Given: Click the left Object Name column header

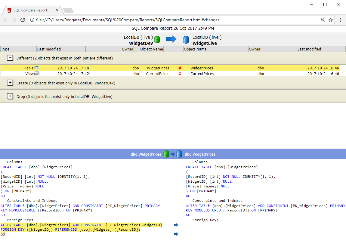Looking at the screenshot, I should (x=149, y=49).
